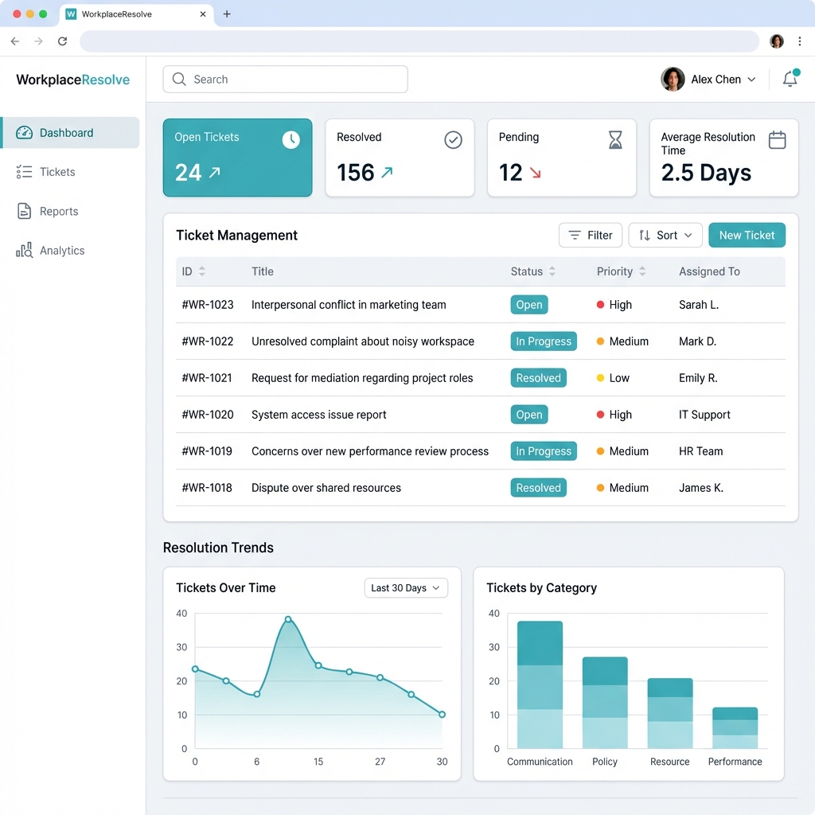The image size is (815, 815).
Task: Click the checkmark icon on Resolved card
Action: [453, 140]
